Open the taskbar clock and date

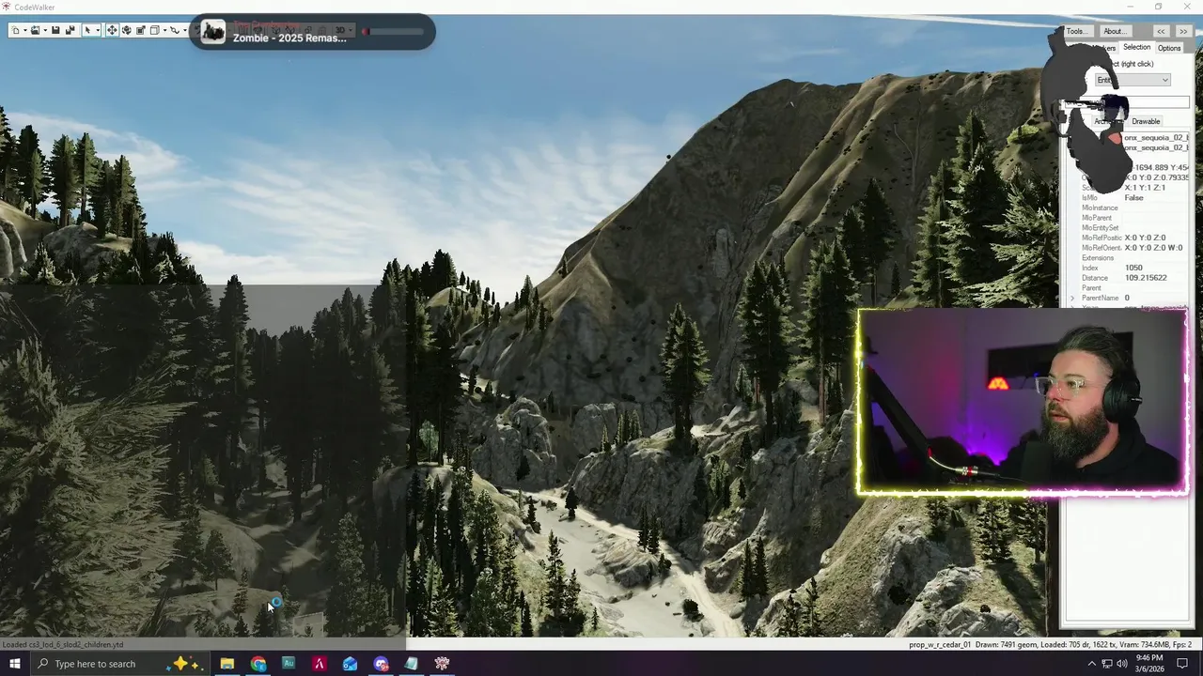pos(1149,664)
